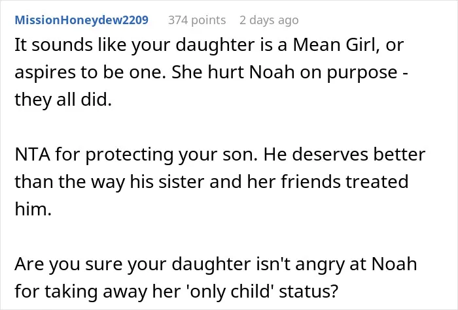Click the text 'protecting your son'
This screenshot has height=310, width=458.
click(x=171, y=155)
